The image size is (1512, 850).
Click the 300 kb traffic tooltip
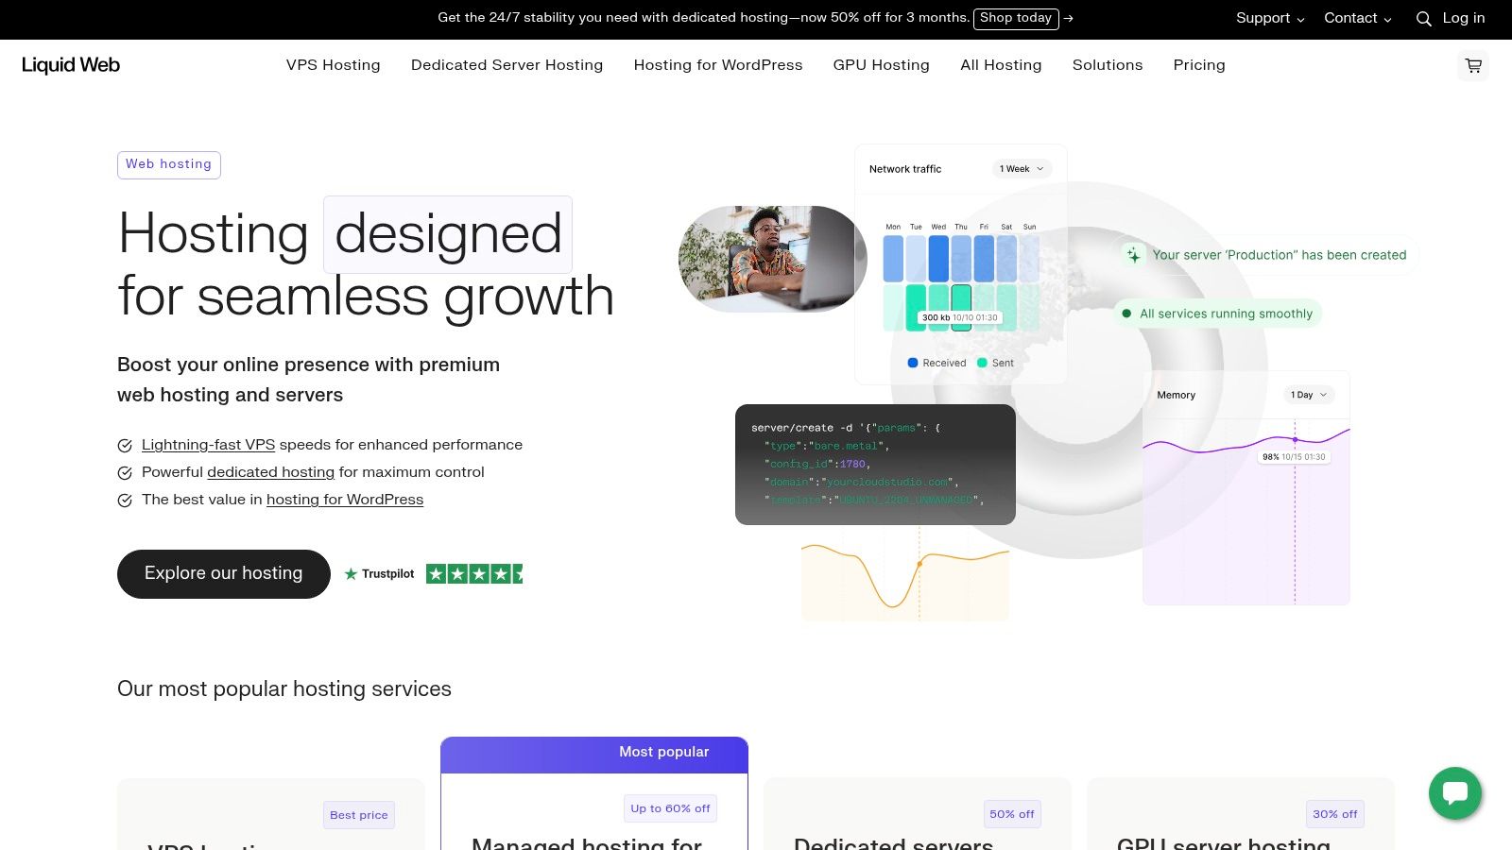point(960,317)
